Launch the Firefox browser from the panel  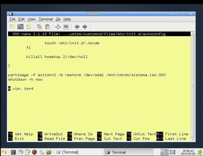[x=35, y=152]
